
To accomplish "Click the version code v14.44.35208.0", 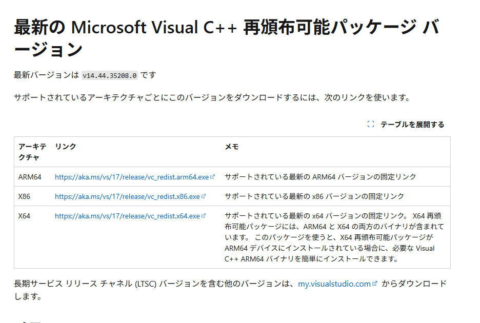I will pos(110,75).
